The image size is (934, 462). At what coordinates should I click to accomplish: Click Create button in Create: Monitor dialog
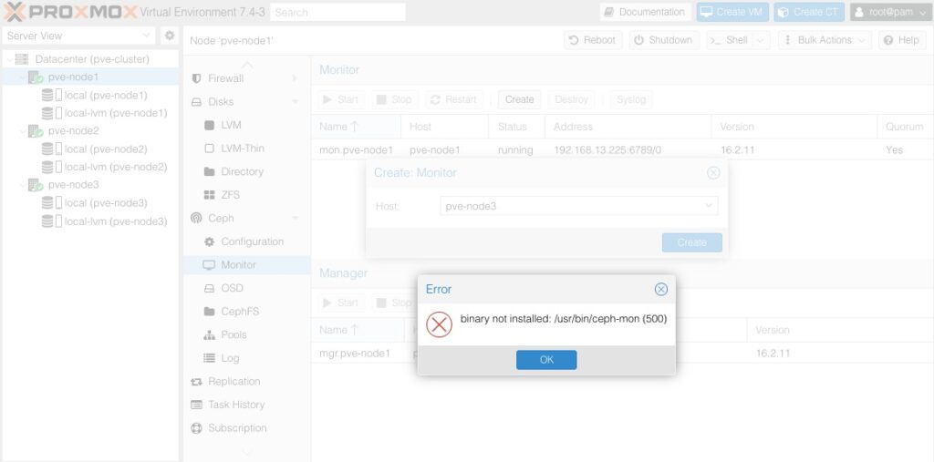tap(691, 242)
